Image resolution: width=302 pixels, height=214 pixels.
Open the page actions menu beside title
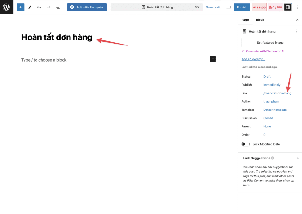[296, 31]
